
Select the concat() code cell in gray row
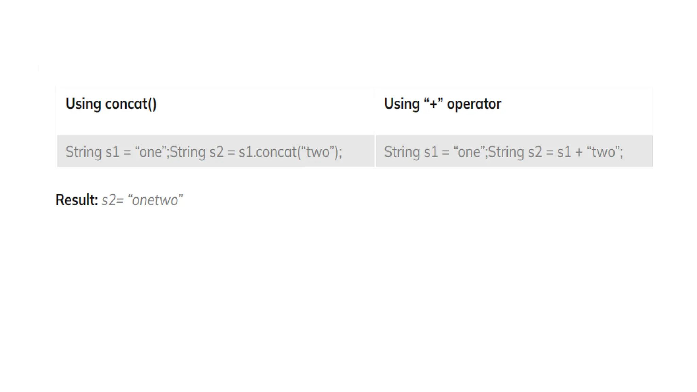(216, 151)
